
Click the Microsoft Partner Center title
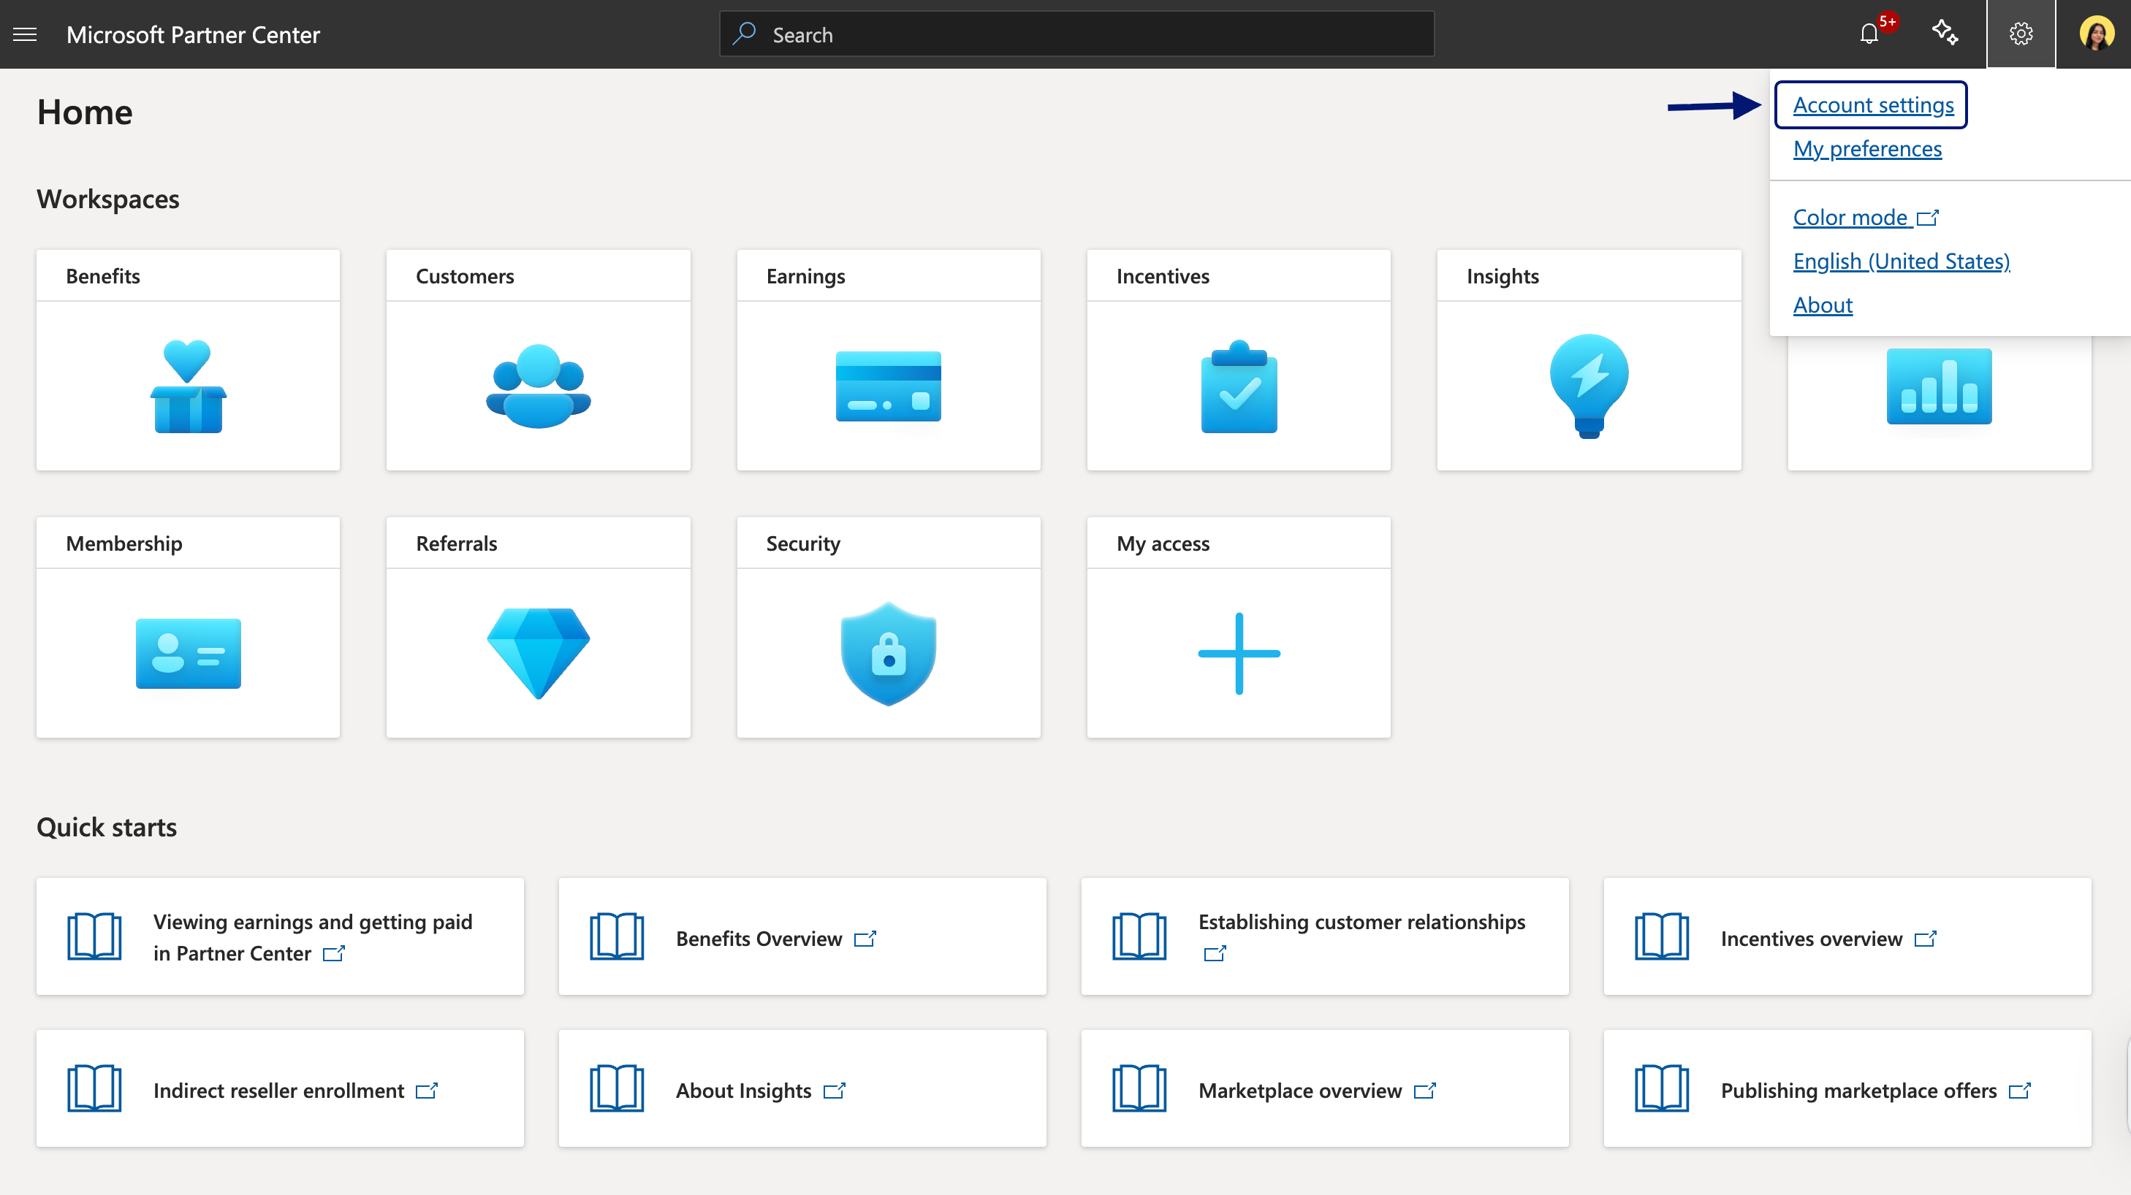(x=193, y=35)
